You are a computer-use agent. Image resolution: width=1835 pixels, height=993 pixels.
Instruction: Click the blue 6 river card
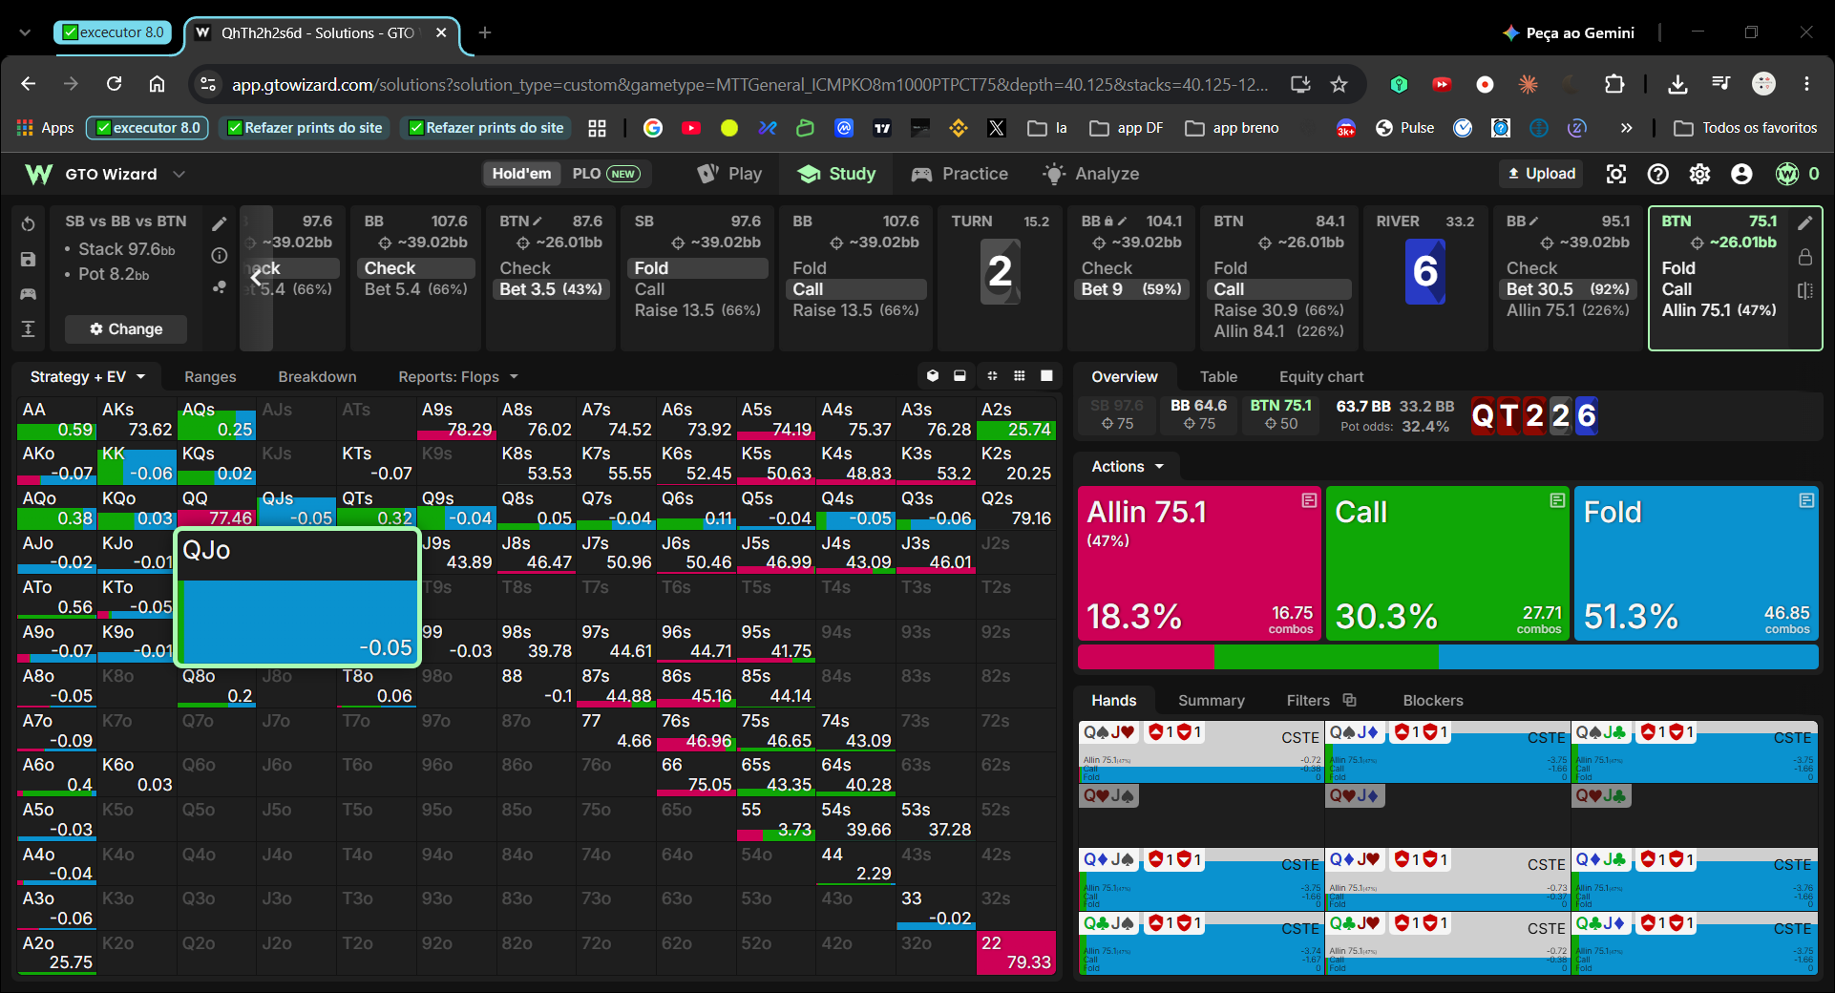(1424, 272)
